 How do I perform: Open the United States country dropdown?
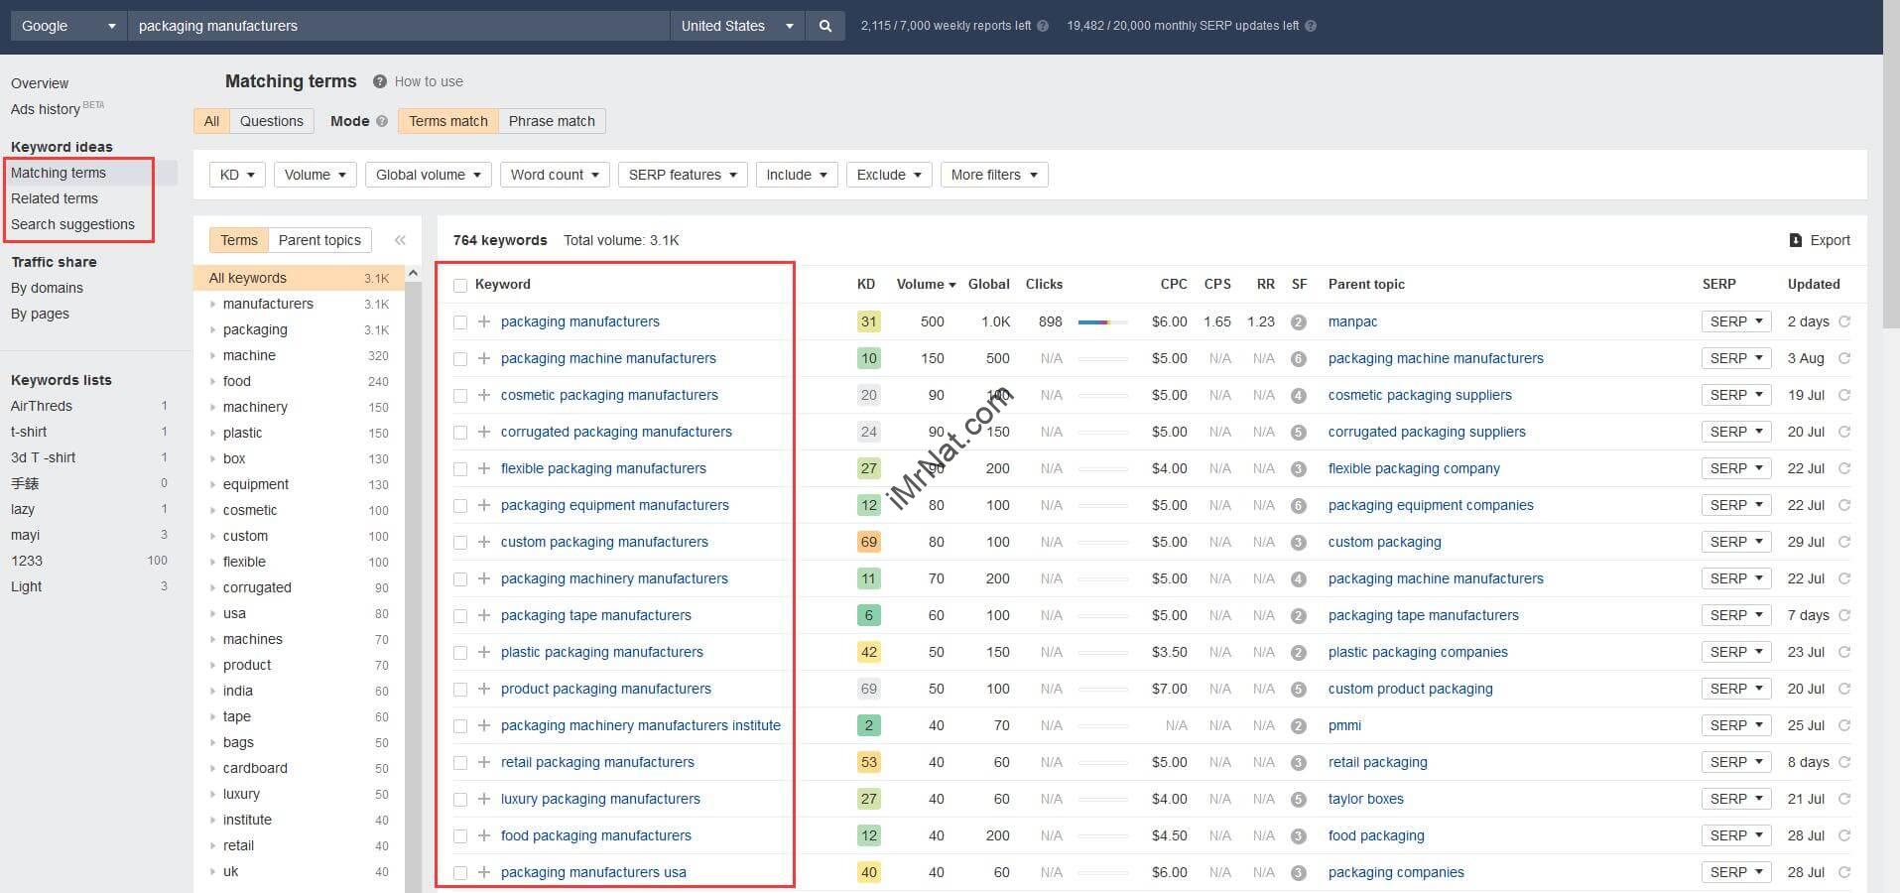(x=737, y=26)
